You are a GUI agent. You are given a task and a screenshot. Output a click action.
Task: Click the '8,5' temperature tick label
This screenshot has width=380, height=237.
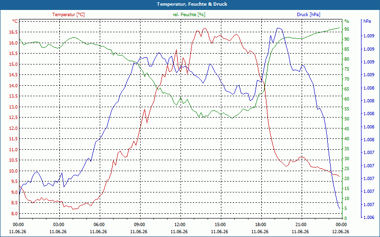(14, 203)
